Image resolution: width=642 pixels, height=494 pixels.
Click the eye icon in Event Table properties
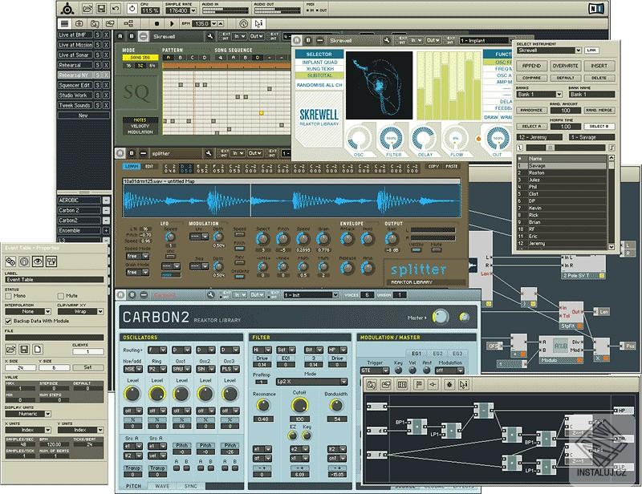(38, 261)
